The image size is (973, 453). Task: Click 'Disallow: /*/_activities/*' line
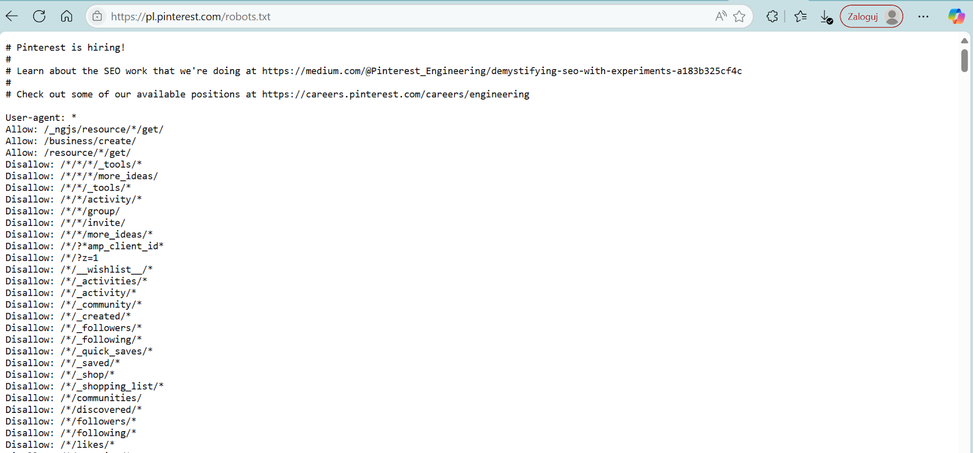(x=77, y=281)
